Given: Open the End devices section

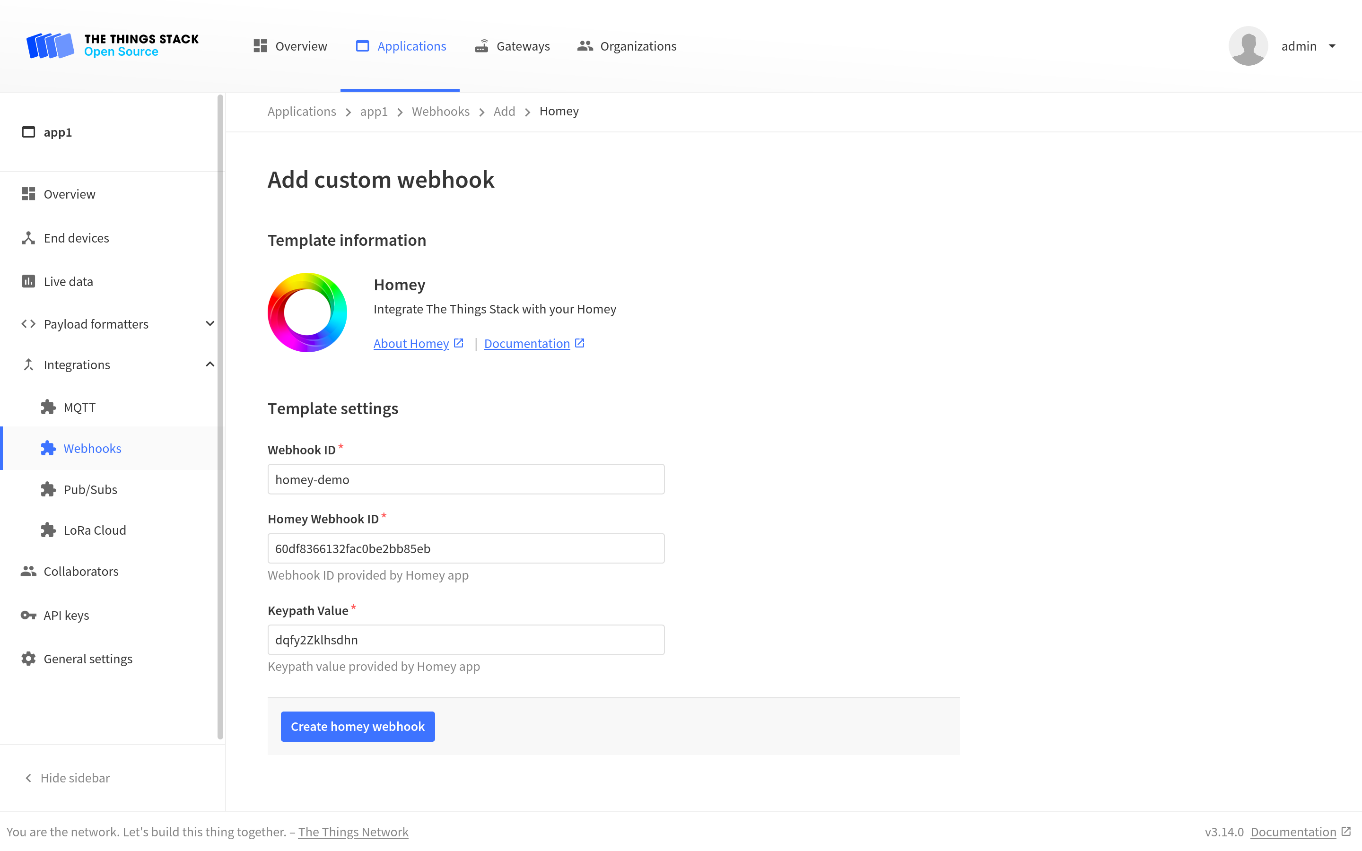Looking at the screenshot, I should (76, 237).
